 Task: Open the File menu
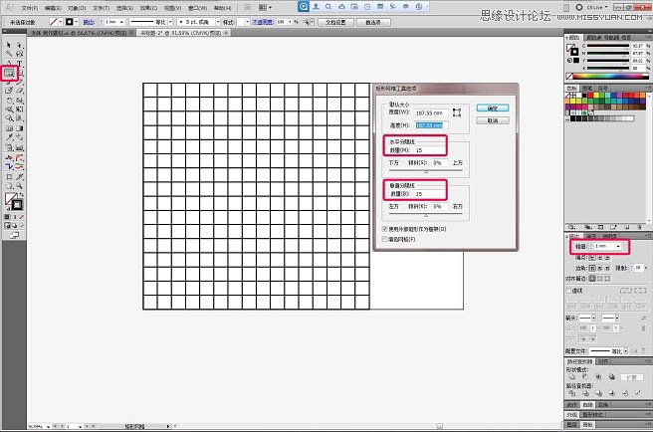[x=29, y=7]
